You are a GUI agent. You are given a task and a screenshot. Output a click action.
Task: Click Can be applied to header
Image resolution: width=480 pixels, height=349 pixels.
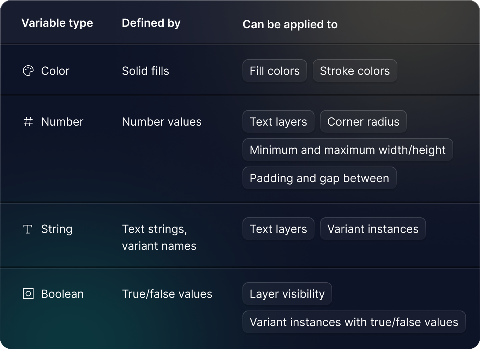(290, 25)
